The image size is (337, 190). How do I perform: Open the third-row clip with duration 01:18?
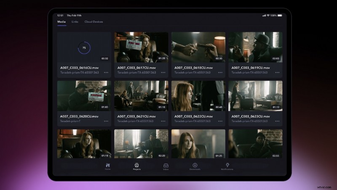(84, 144)
